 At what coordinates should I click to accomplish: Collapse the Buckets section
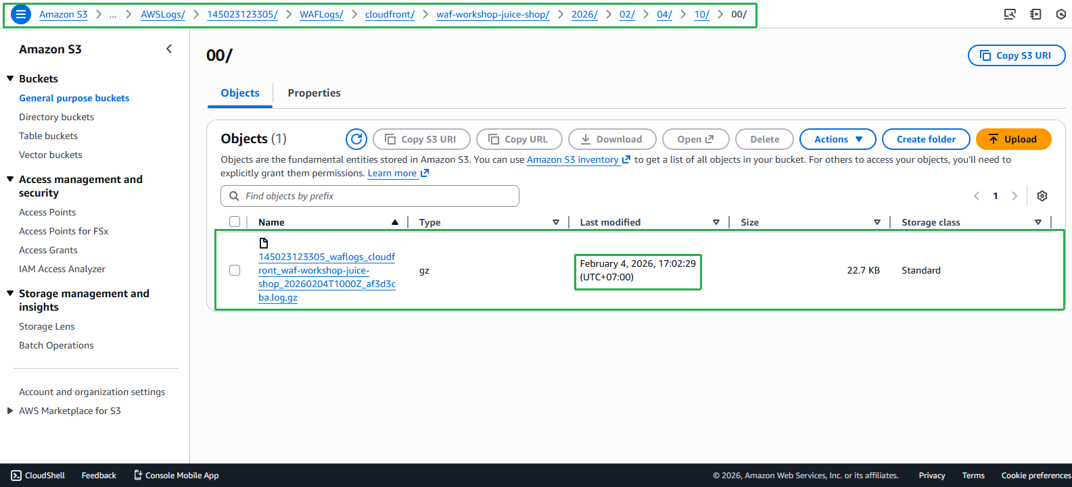click(x=10, y=78)
